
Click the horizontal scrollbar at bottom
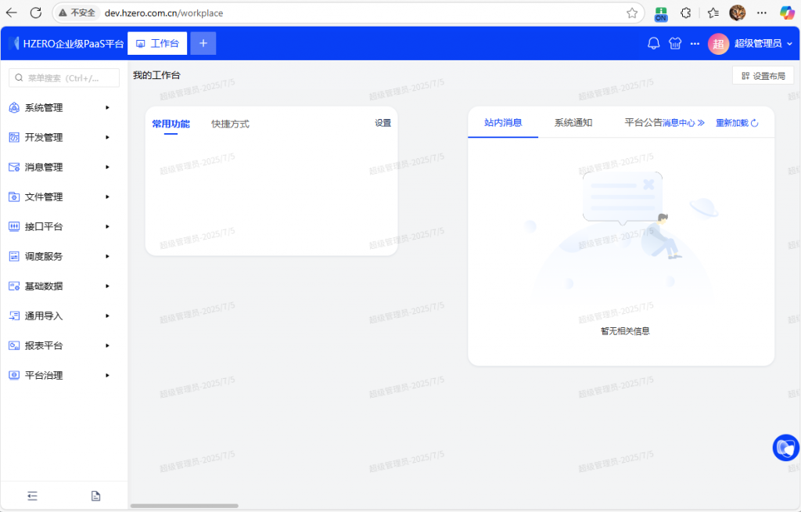coord(184,506)
